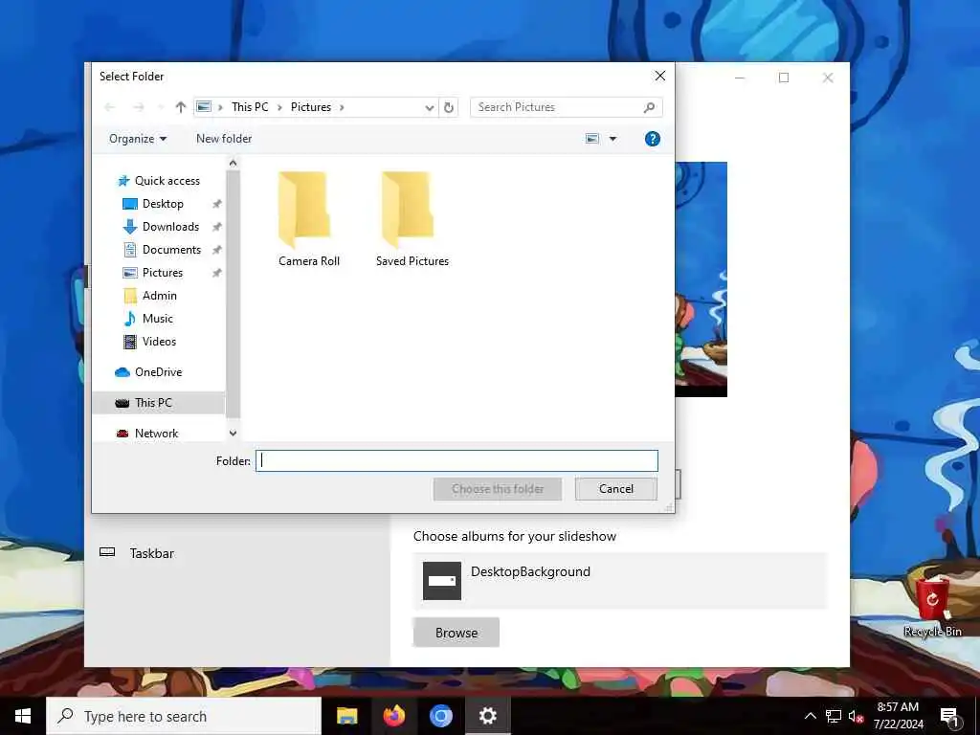Screen dimensions: 980x735
Task: Click the DesktopBackground album drive icon
Action: (442, 581)
